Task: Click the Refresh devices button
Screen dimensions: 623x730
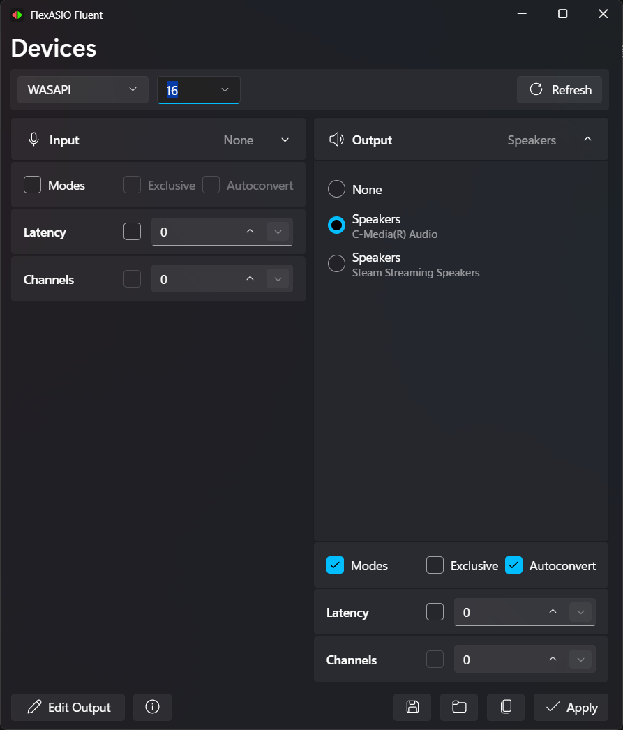Action: 560,89
